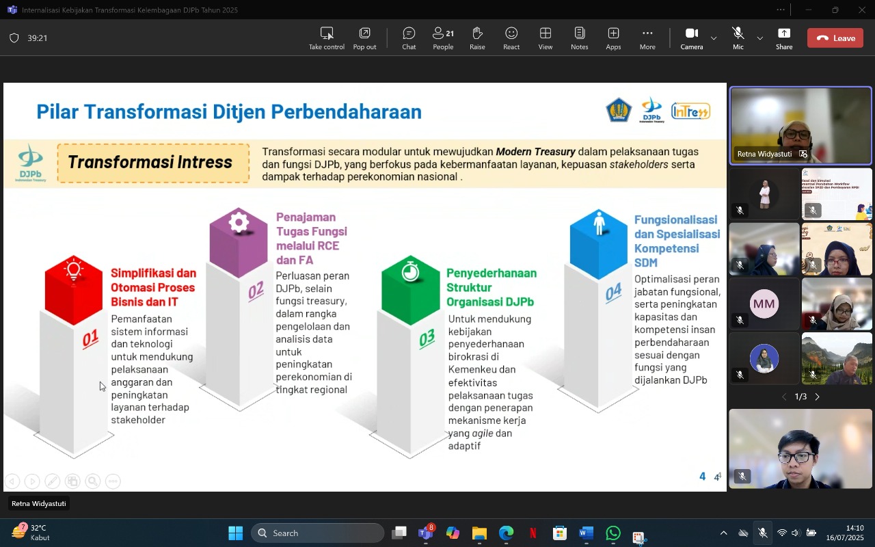The height and width of the screenshot is (547, 875).
Task: Click the red Leave button
Action: 835,38
